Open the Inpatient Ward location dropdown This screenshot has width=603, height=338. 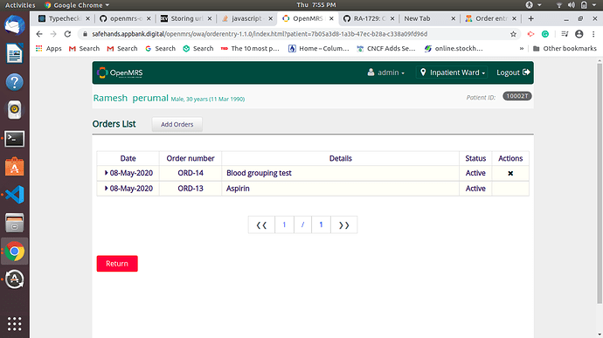[x=452, y=72]
